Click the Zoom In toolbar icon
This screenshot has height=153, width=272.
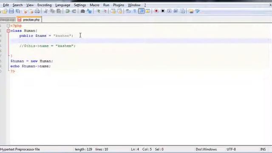[x=98, y=11]
